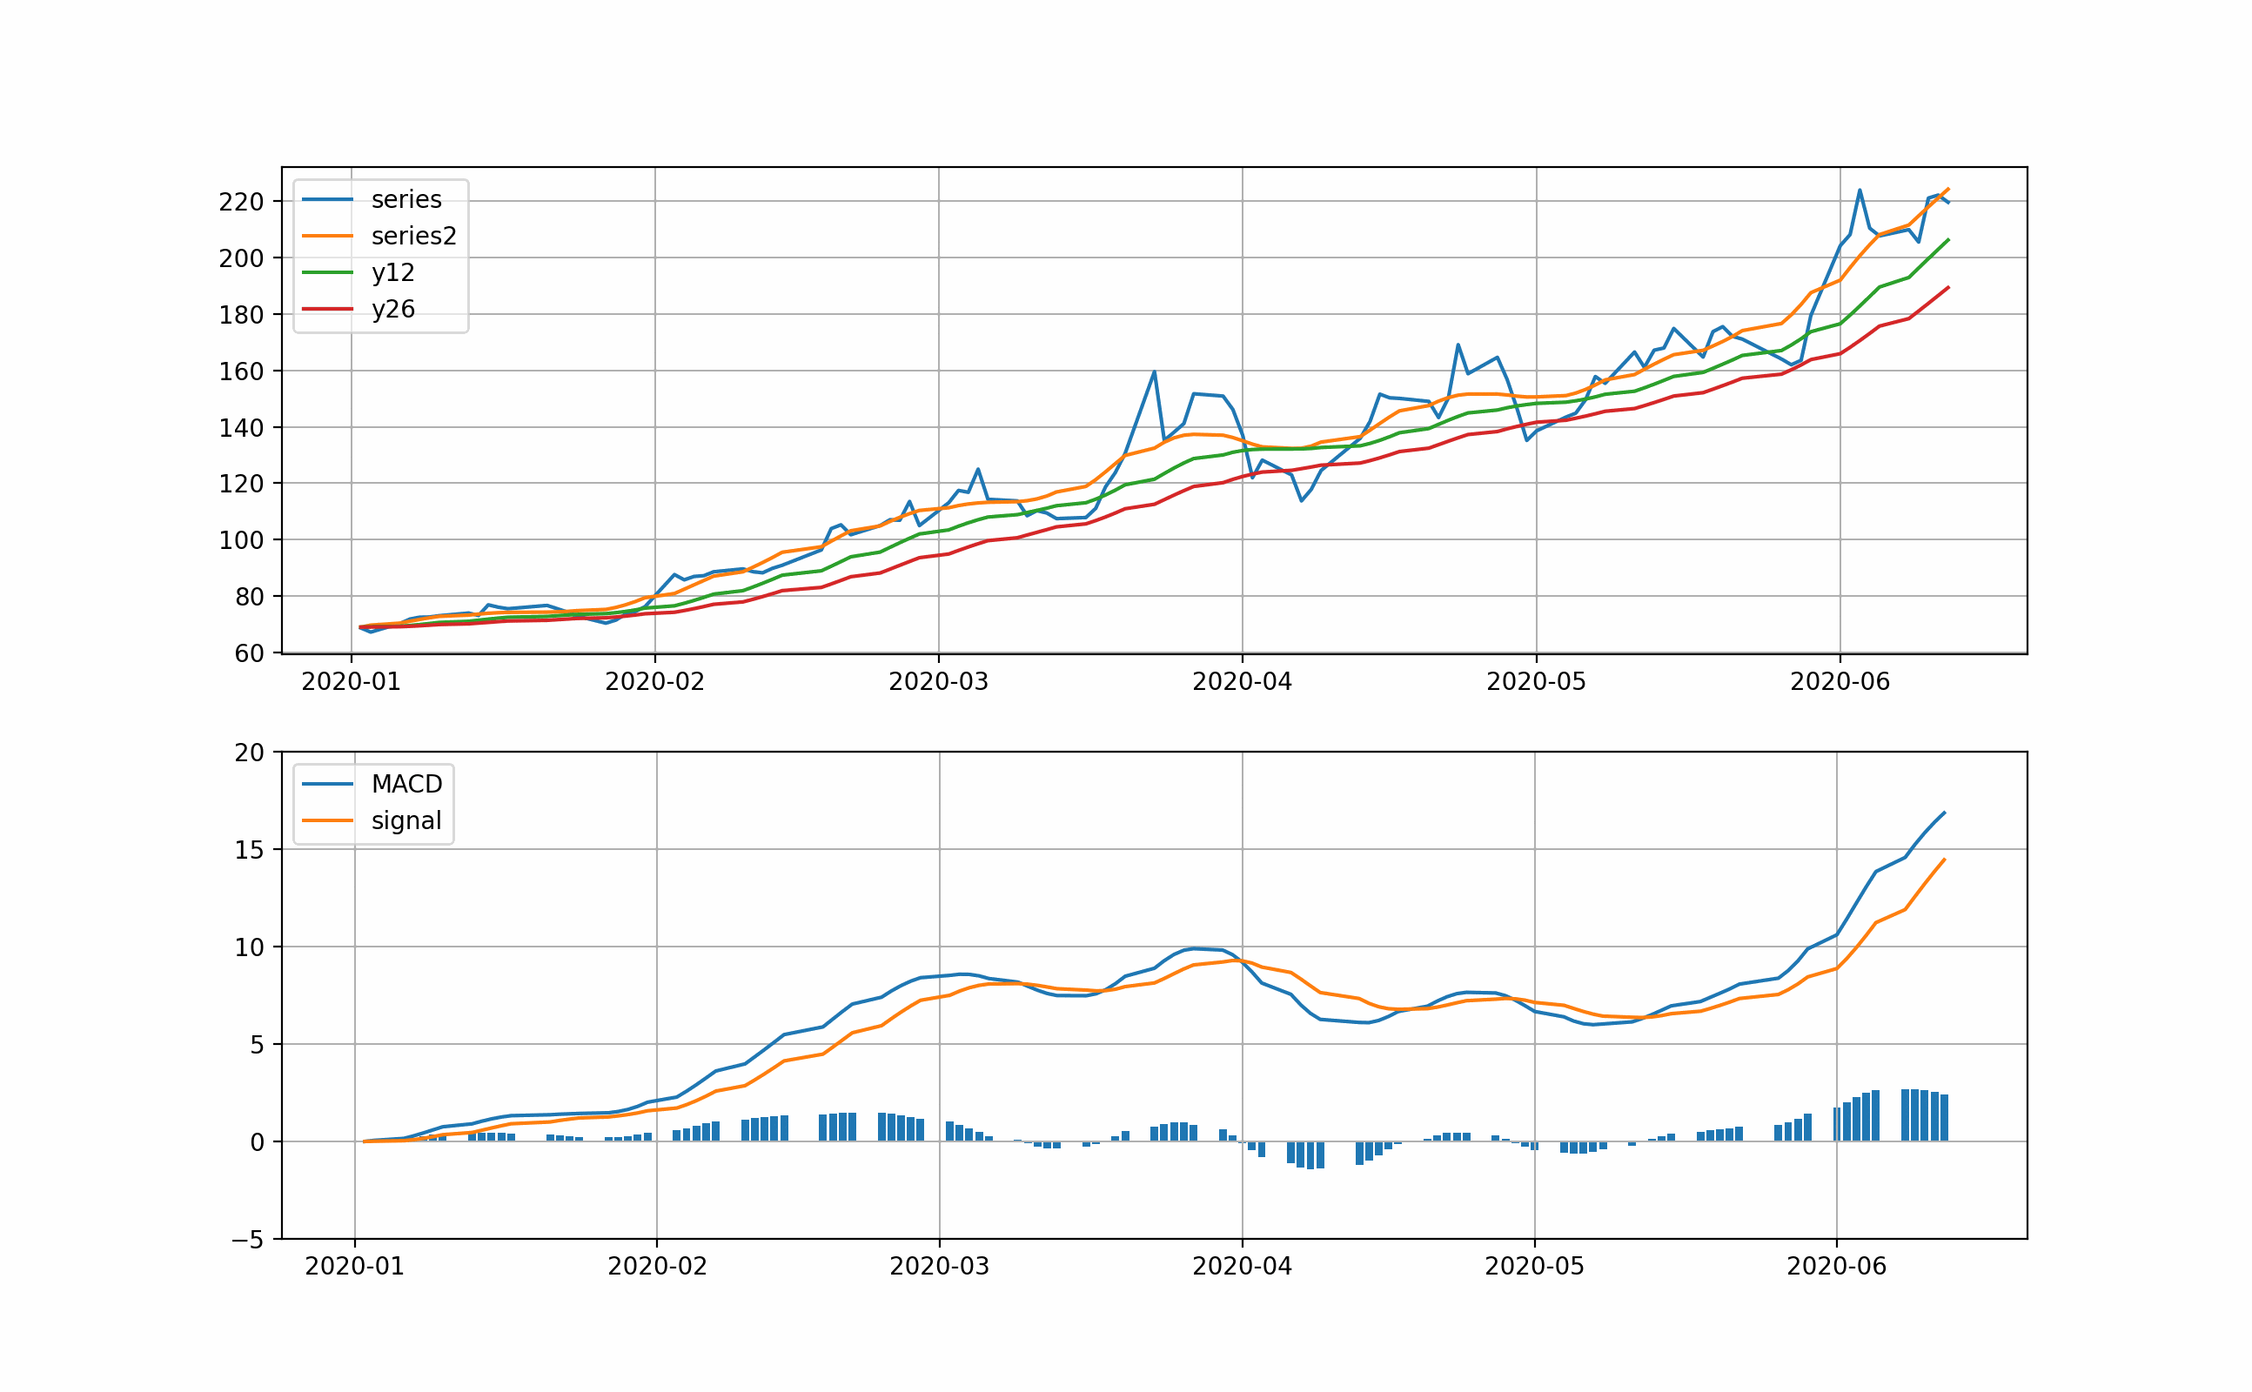Click the 2020-03 tick label on top chart
Screen dimensions: 2252x1392
pyautogui.click(x=938, y=682)
